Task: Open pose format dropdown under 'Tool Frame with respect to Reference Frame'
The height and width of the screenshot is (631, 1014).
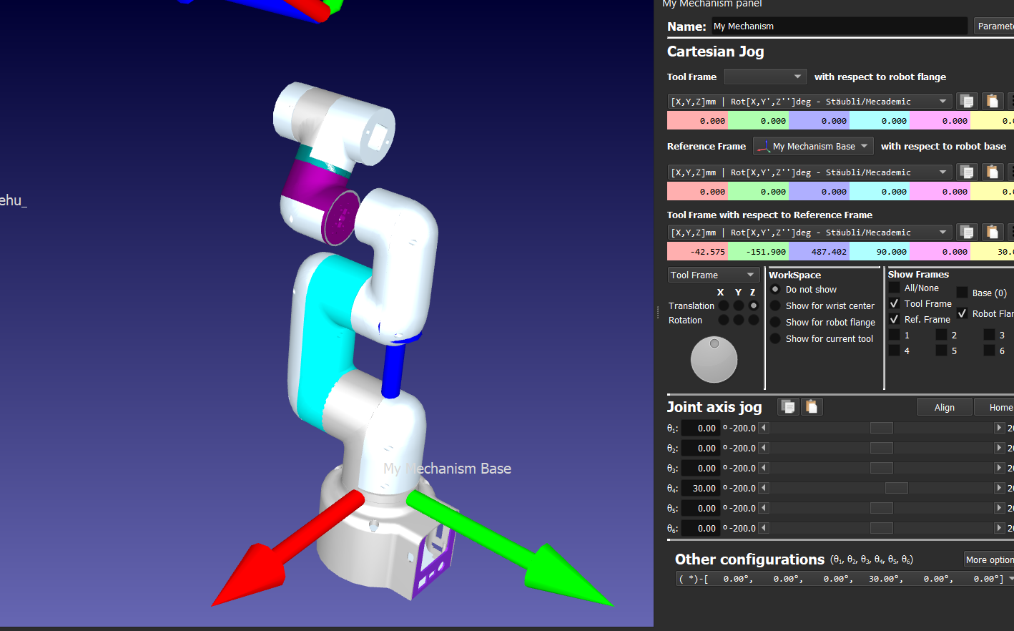Action: pyautogui.click(x=809, y=232)
